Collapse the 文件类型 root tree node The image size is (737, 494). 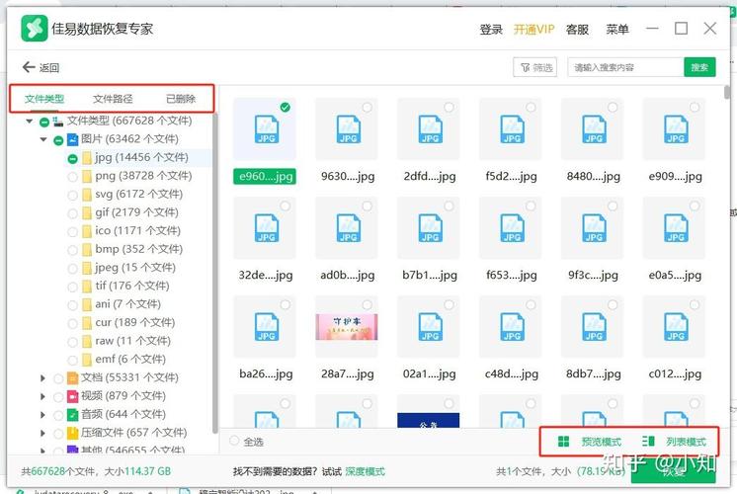(29, 122)
